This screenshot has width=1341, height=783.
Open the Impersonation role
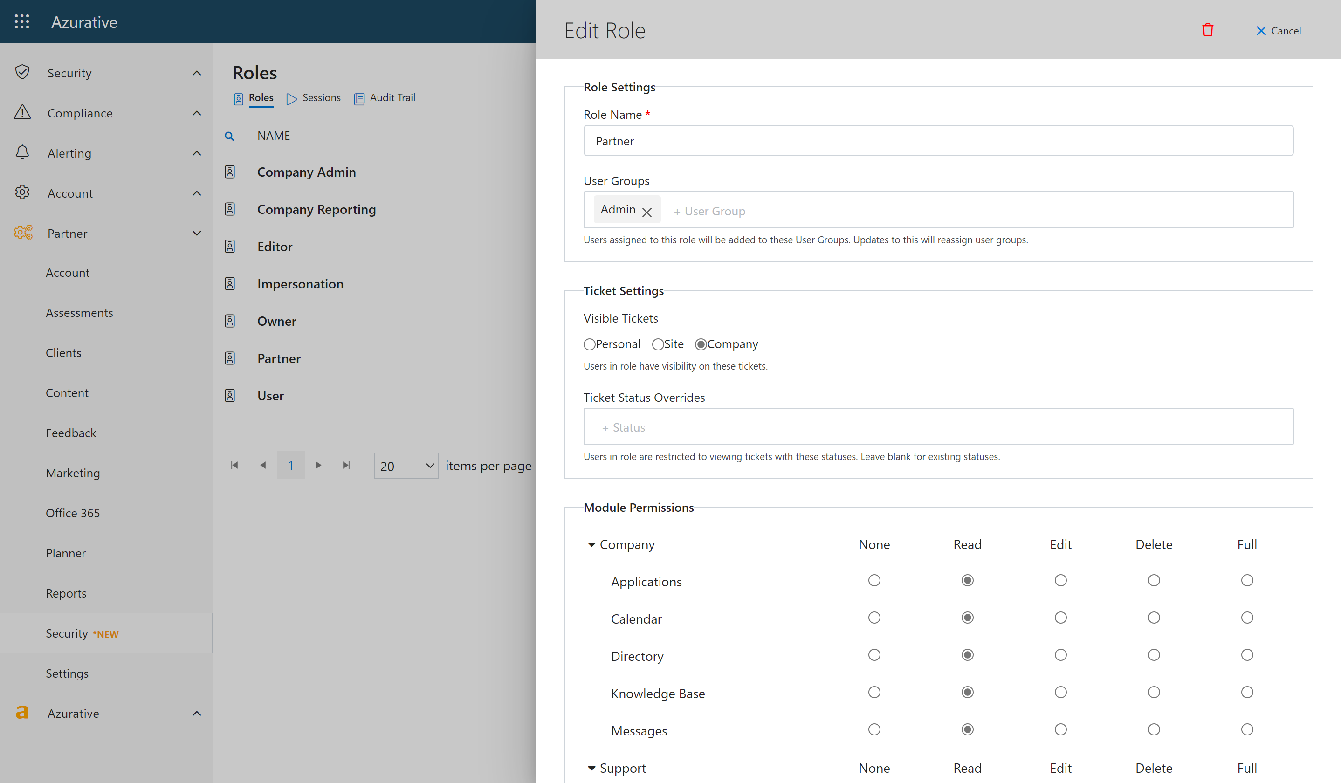[x=300, y=283]
